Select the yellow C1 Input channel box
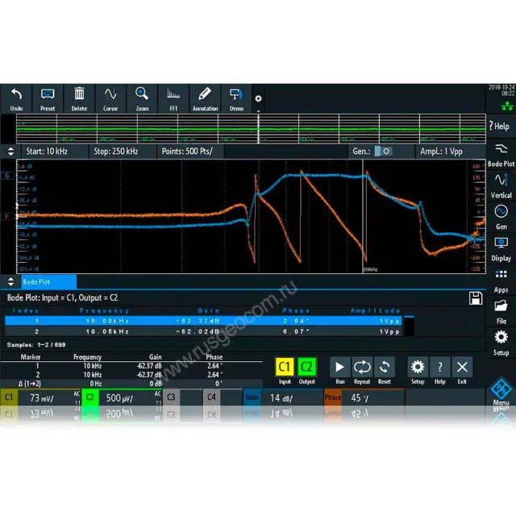This screenshot has width=516, height=516. (x=284, y=369)
